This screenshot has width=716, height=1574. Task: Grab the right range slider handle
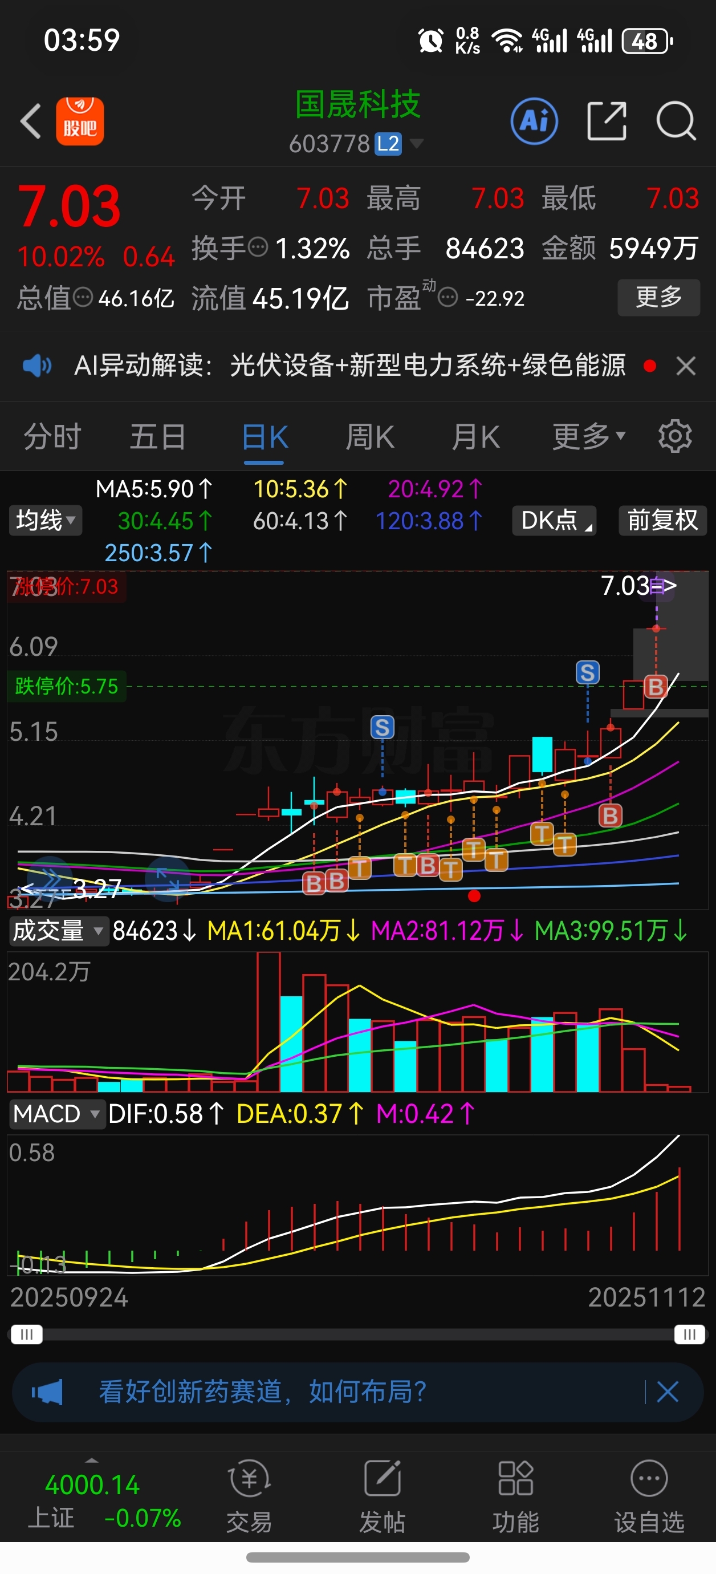pyautogui.click(x=690, y=1334)
